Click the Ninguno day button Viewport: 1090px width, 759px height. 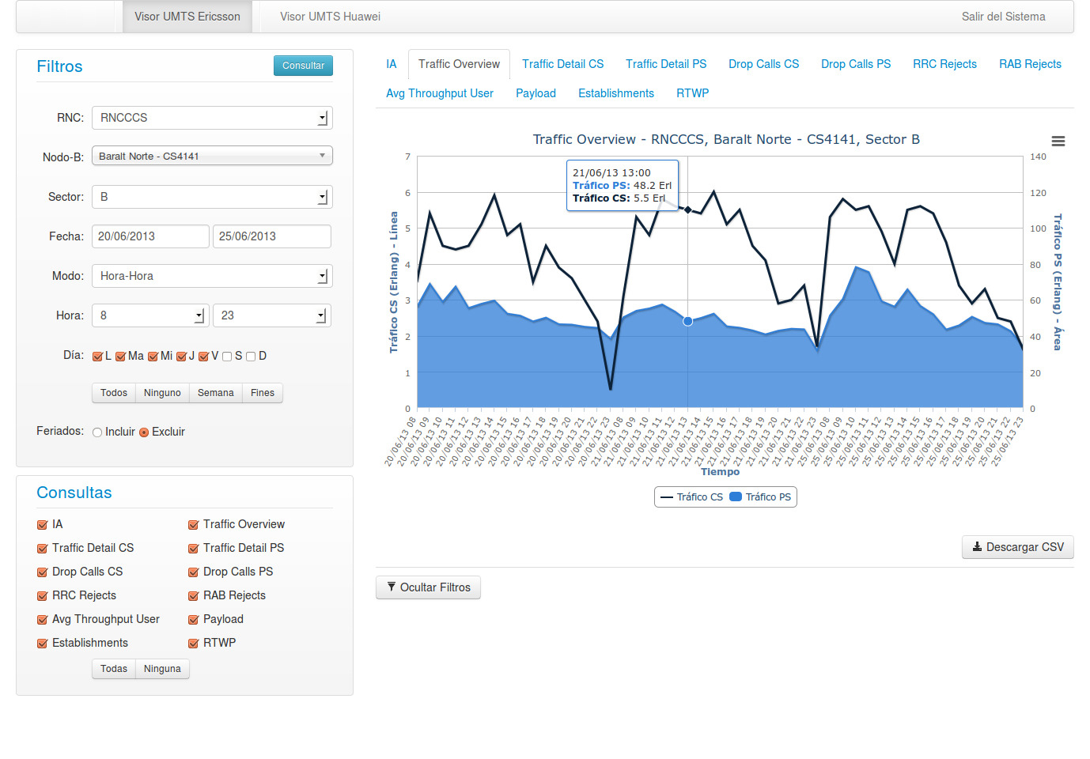162,393
